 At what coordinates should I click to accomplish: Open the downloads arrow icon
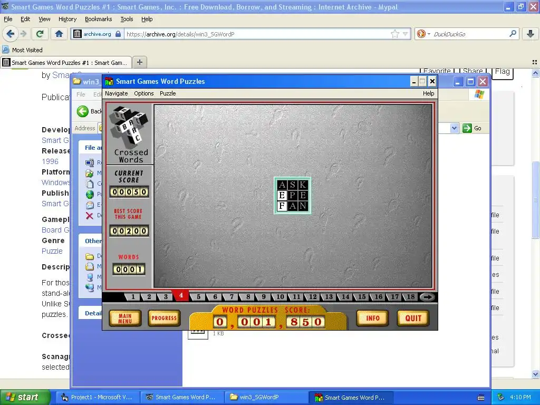[531, 34]
